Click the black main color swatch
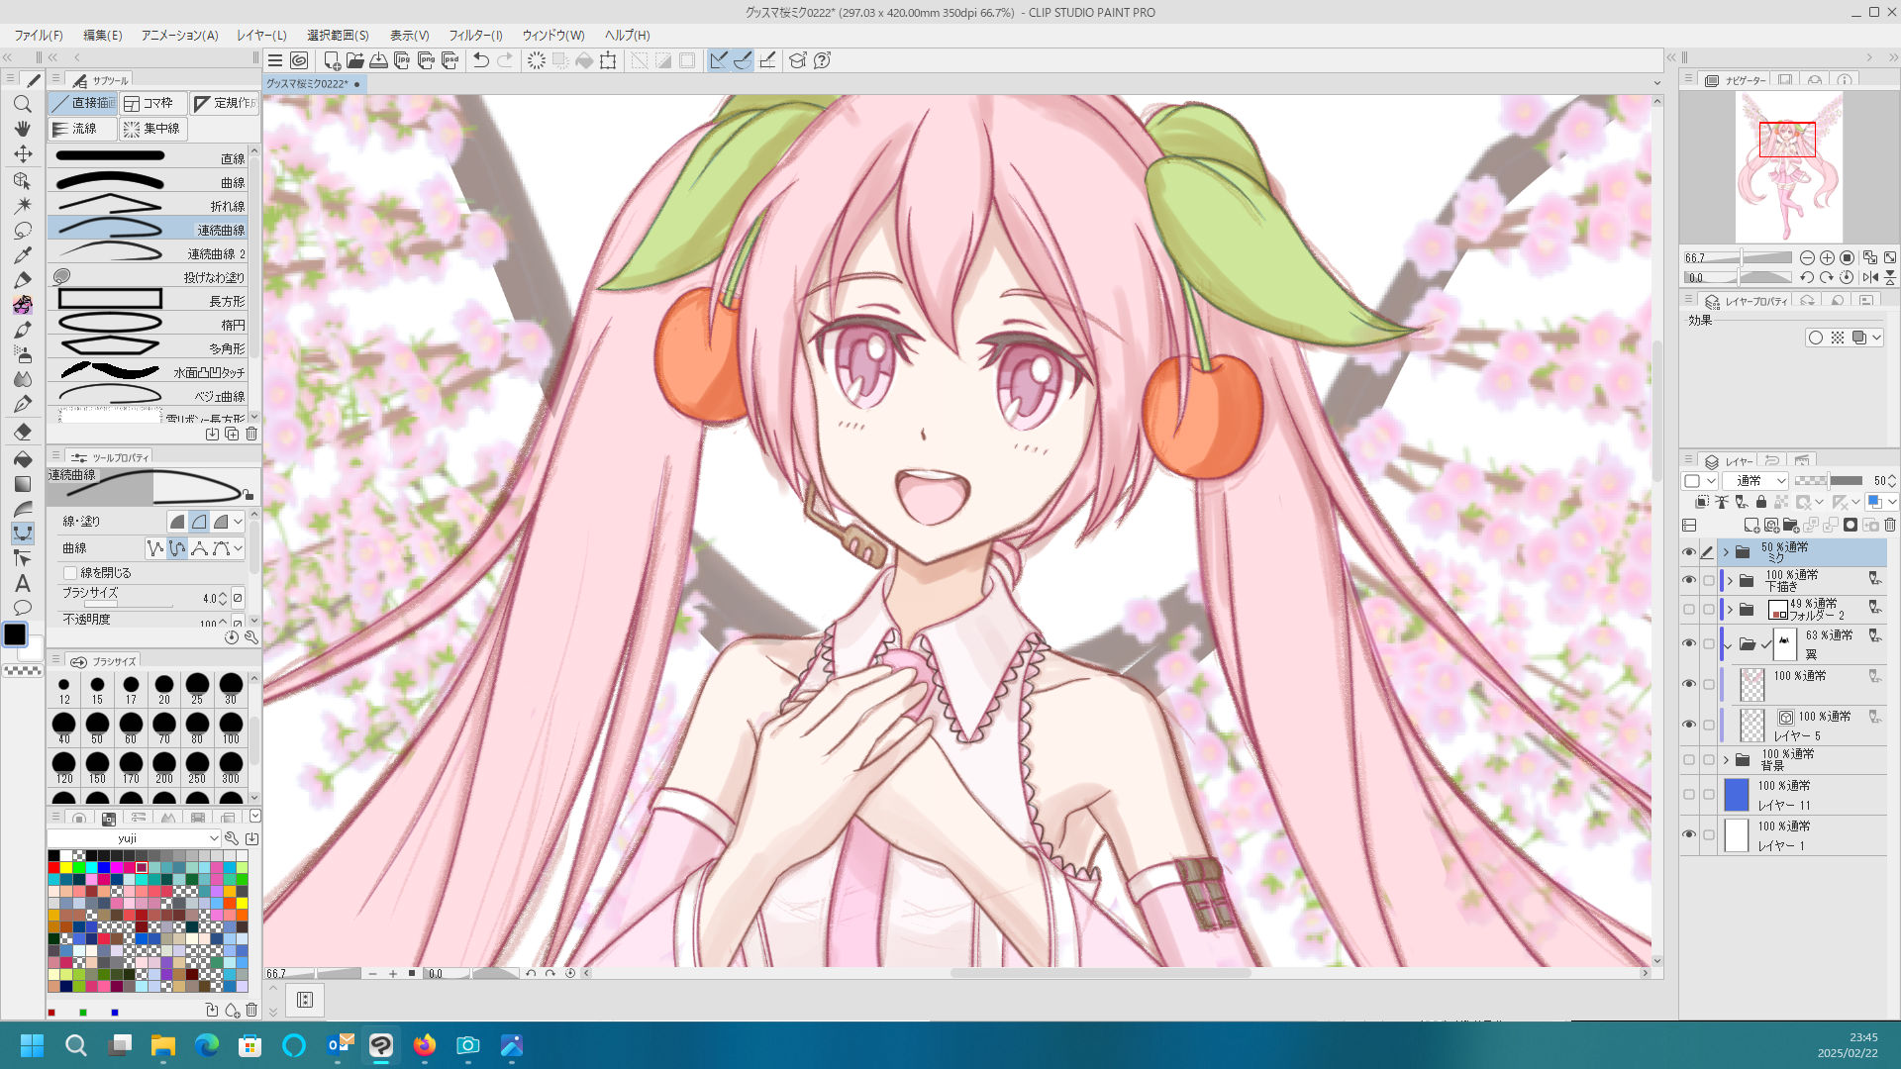 [15, 634]
